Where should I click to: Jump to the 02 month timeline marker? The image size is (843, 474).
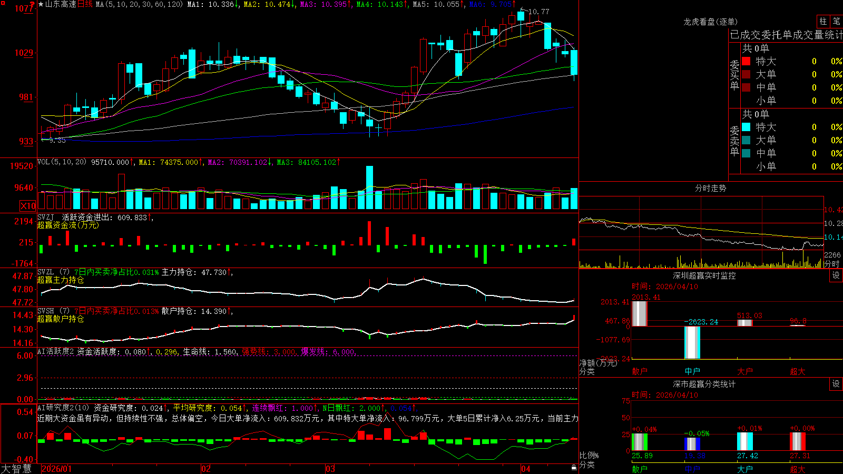click(x=206, y=468)
